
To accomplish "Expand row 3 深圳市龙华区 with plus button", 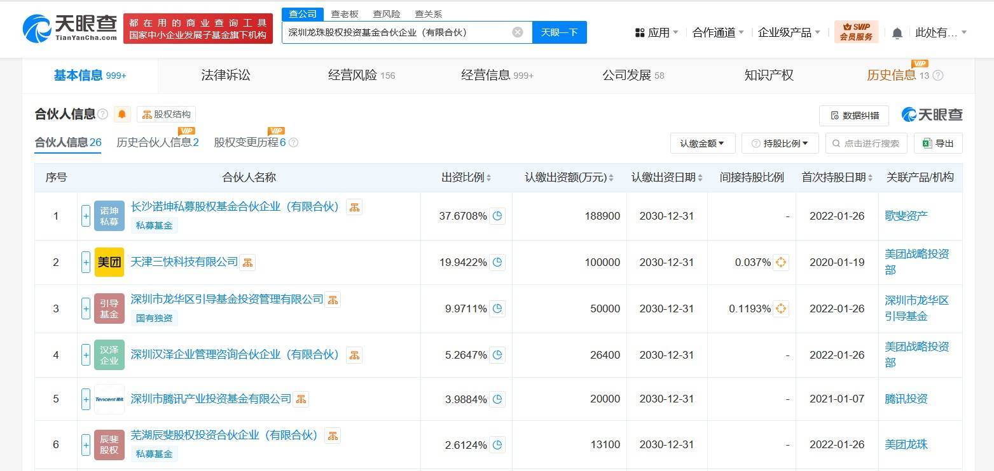I will coord(86,308).
